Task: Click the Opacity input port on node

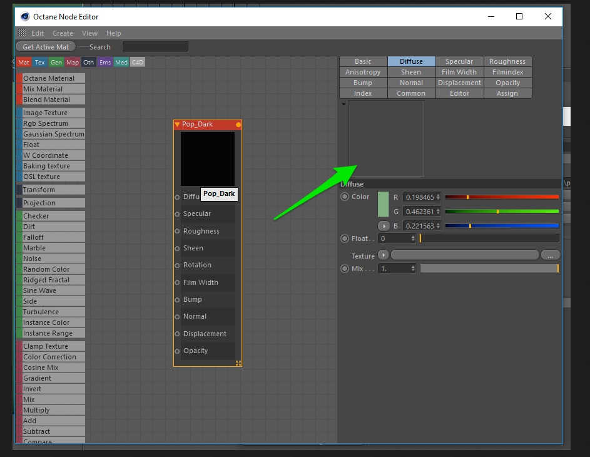Action: click(x=177, y=351)
